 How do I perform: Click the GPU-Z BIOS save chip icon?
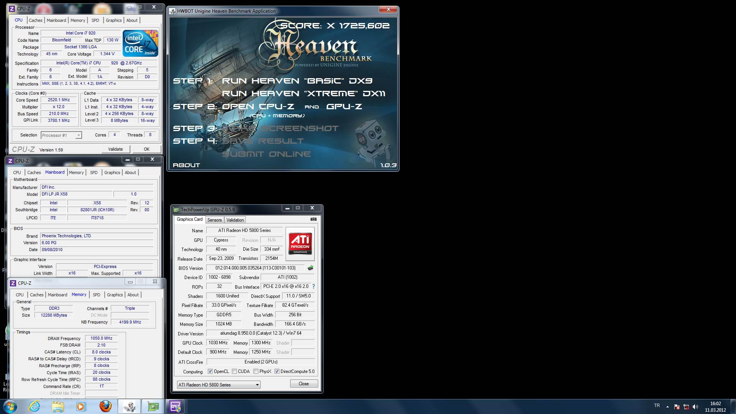tap(310, 268)
